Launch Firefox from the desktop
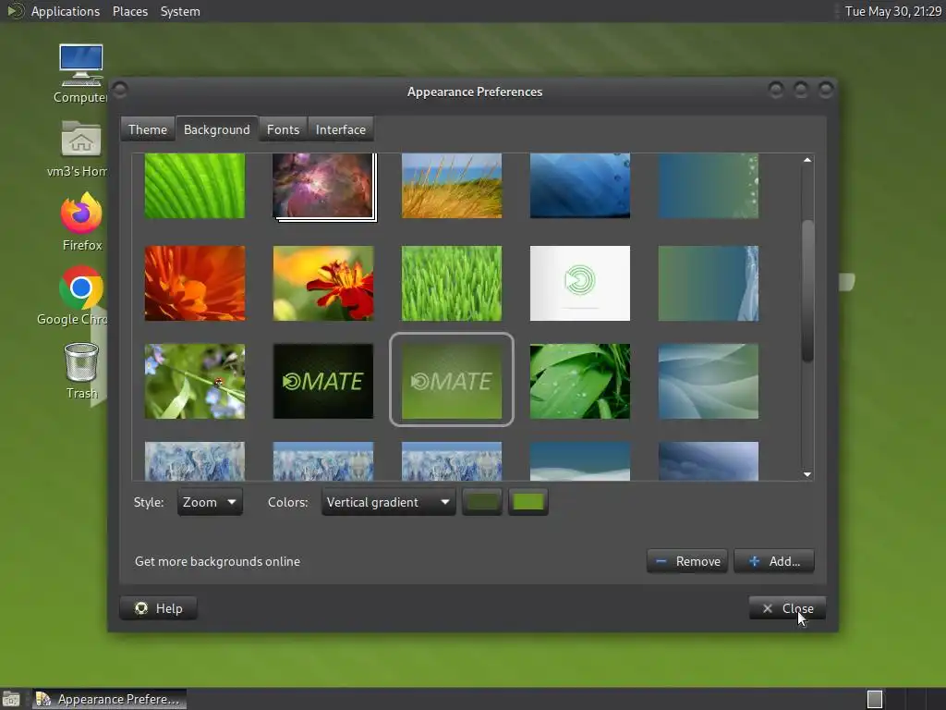This screenshot has height=710, width=946. [81, 221]
